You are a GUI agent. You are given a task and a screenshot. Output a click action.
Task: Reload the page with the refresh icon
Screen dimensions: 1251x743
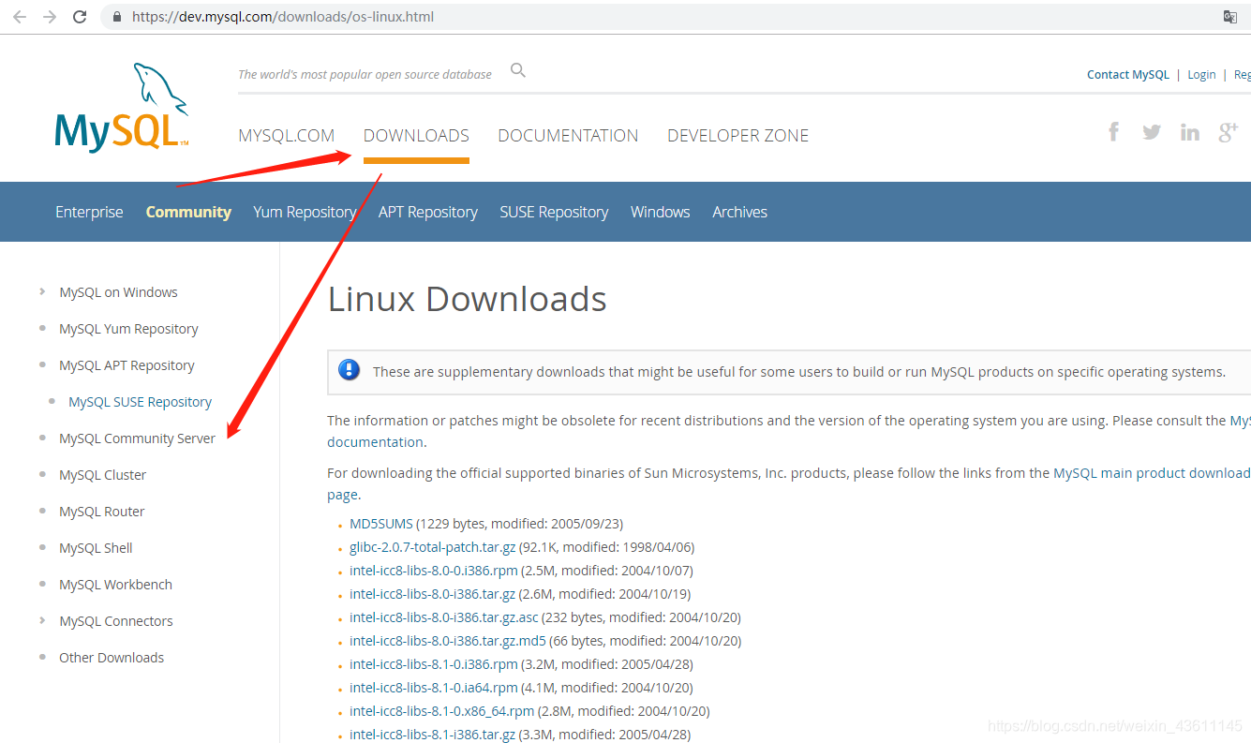tap(80, 17)
